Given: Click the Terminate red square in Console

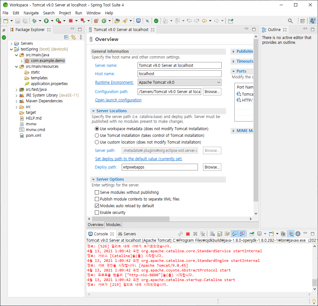Looking at the screenshot, I should 188,234.
